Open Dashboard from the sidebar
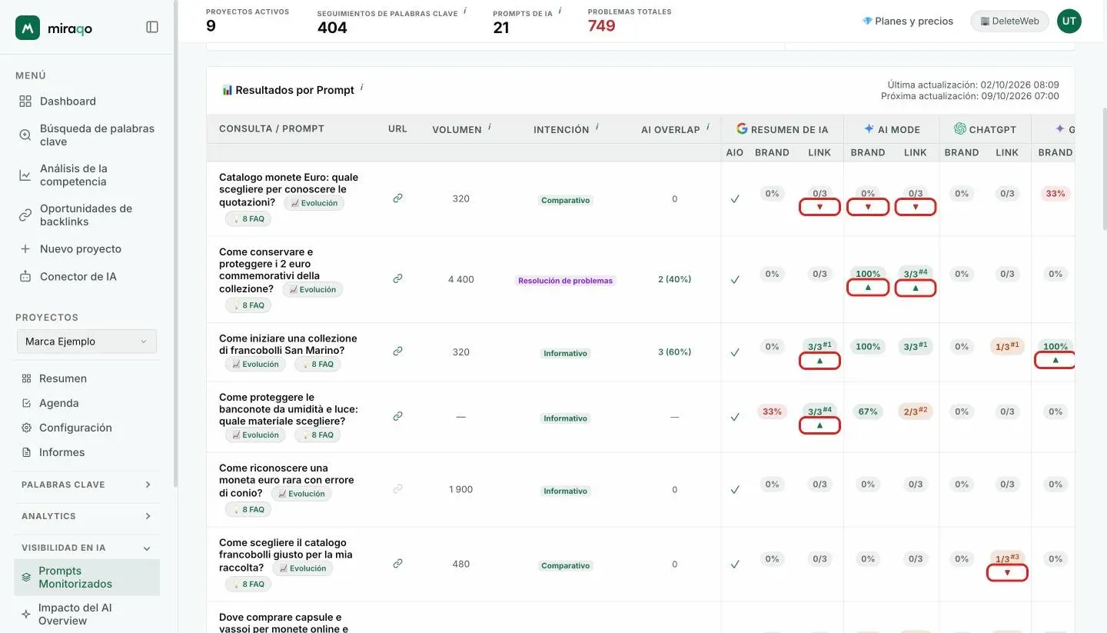1107x633 pixels. click(68, 101)
